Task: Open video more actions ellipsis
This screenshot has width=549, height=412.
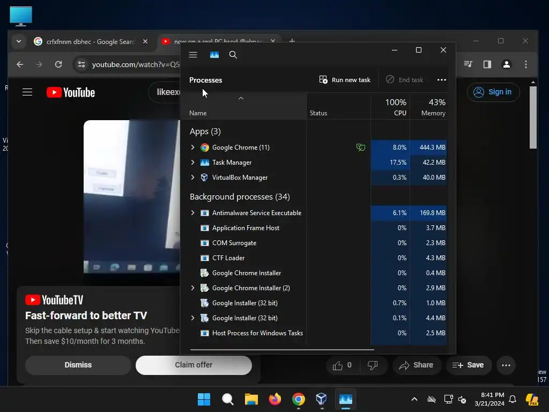Action: click(506, 365)
